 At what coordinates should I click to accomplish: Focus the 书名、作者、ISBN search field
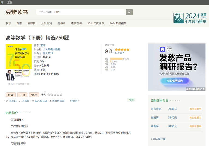pyautogui.click(x=81, y=12)
